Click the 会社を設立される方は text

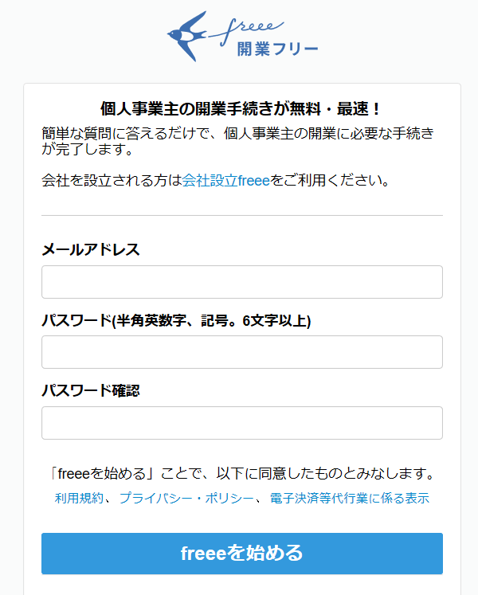112,180
